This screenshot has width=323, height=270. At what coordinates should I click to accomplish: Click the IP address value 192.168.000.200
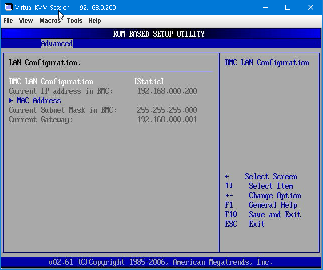[167, 91]
